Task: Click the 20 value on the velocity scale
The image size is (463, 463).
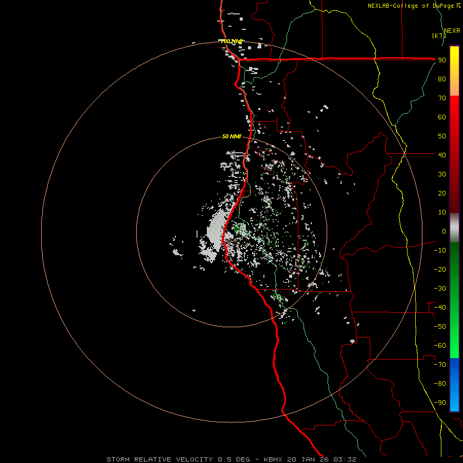Action: point(442,193)
